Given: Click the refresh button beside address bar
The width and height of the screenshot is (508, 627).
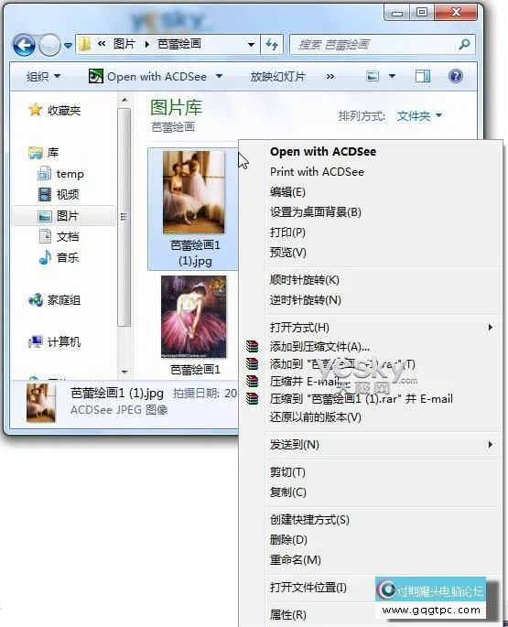Looking at the screenshot, I should click(272, 44).
